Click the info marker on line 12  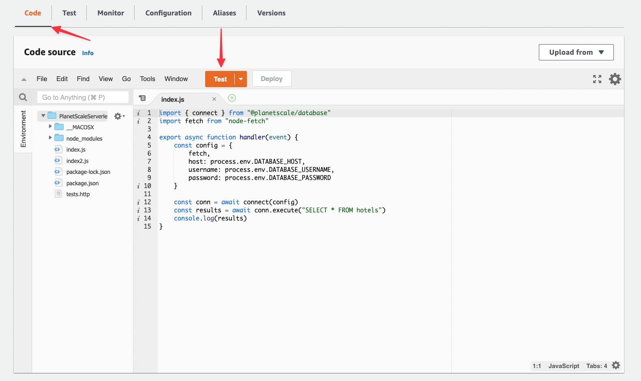point(138,202)
